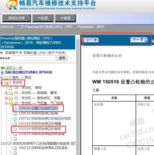This screenshot has width=154, height=155.
Task: Open 150719 拆卸和安装凸轮轴正时齿轮
Action: tap(45, 118)
